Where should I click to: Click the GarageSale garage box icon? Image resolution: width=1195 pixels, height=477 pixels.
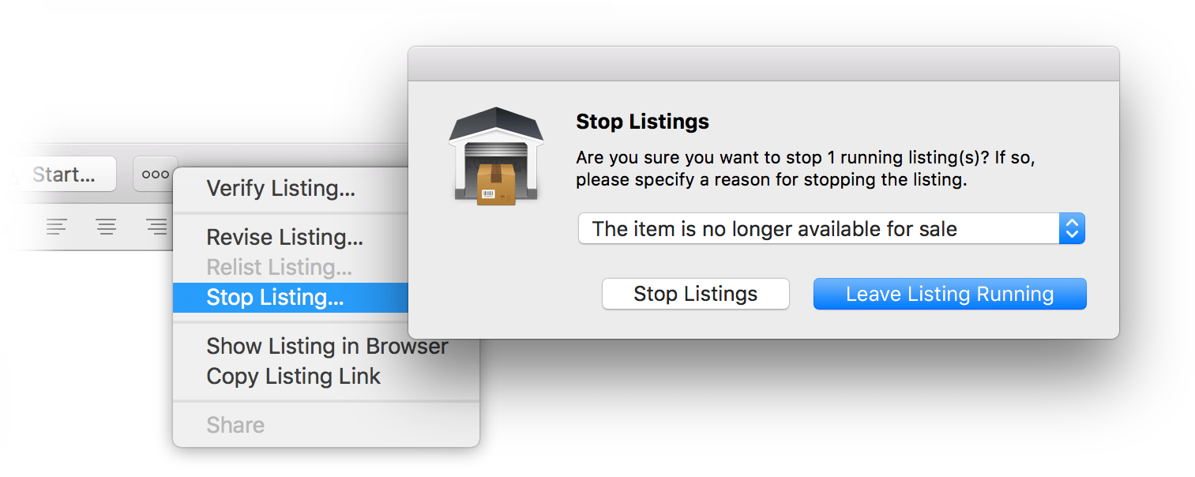496,156
